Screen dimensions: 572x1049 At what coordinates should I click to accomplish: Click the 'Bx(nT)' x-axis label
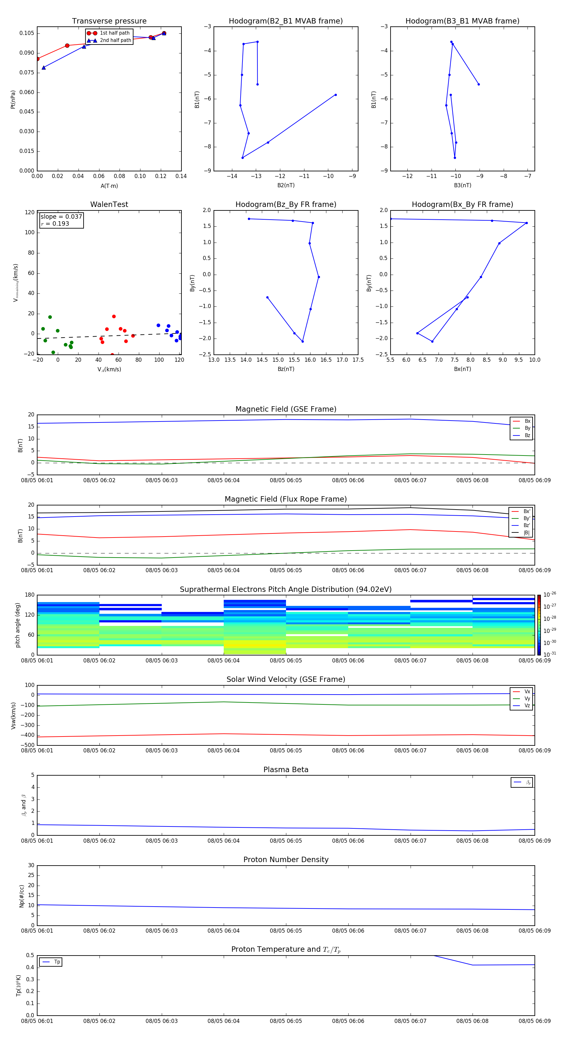tap(462, 369)
